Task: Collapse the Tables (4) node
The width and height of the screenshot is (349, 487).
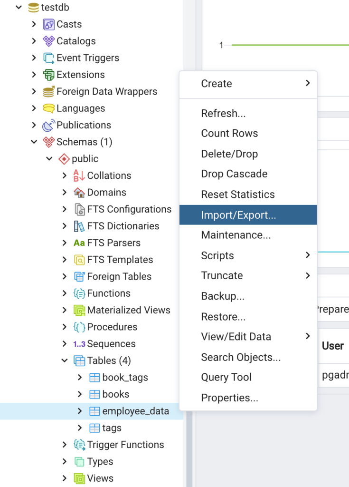Action: click(65, 360)
